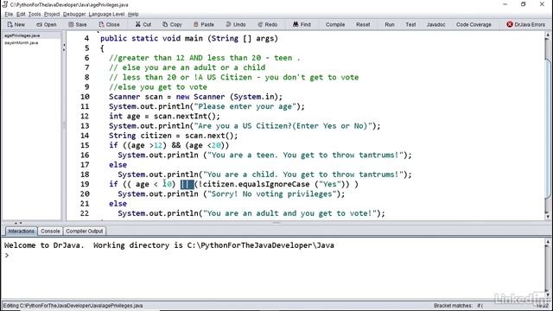The image size is (553, 311).
Task: Click the opening brace on line 5
Action: pos(102,48)
